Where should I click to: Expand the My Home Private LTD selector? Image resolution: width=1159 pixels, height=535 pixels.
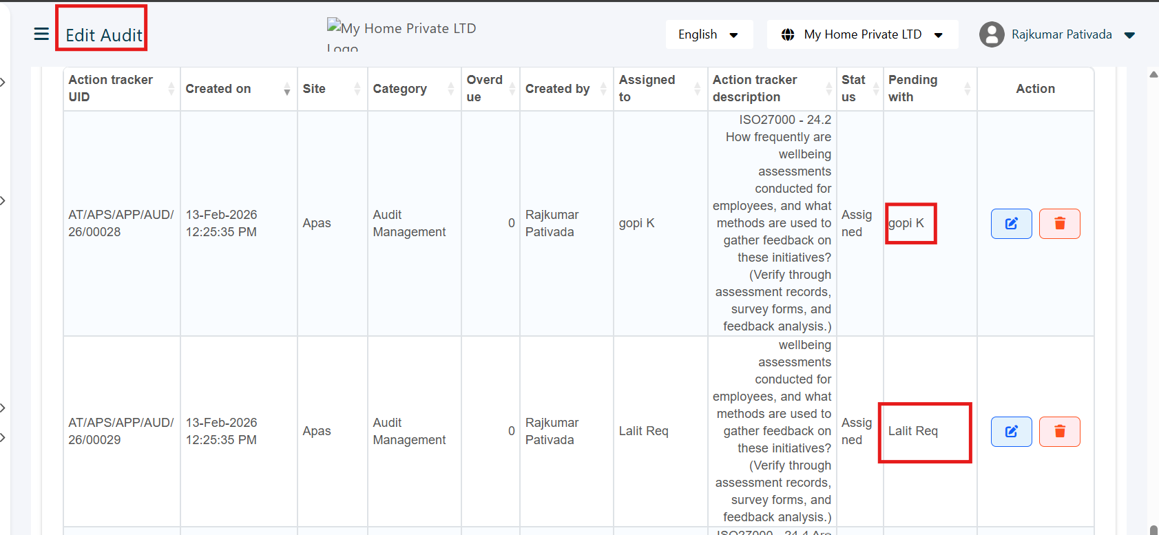pyautogui.click(x=862, y=34)
